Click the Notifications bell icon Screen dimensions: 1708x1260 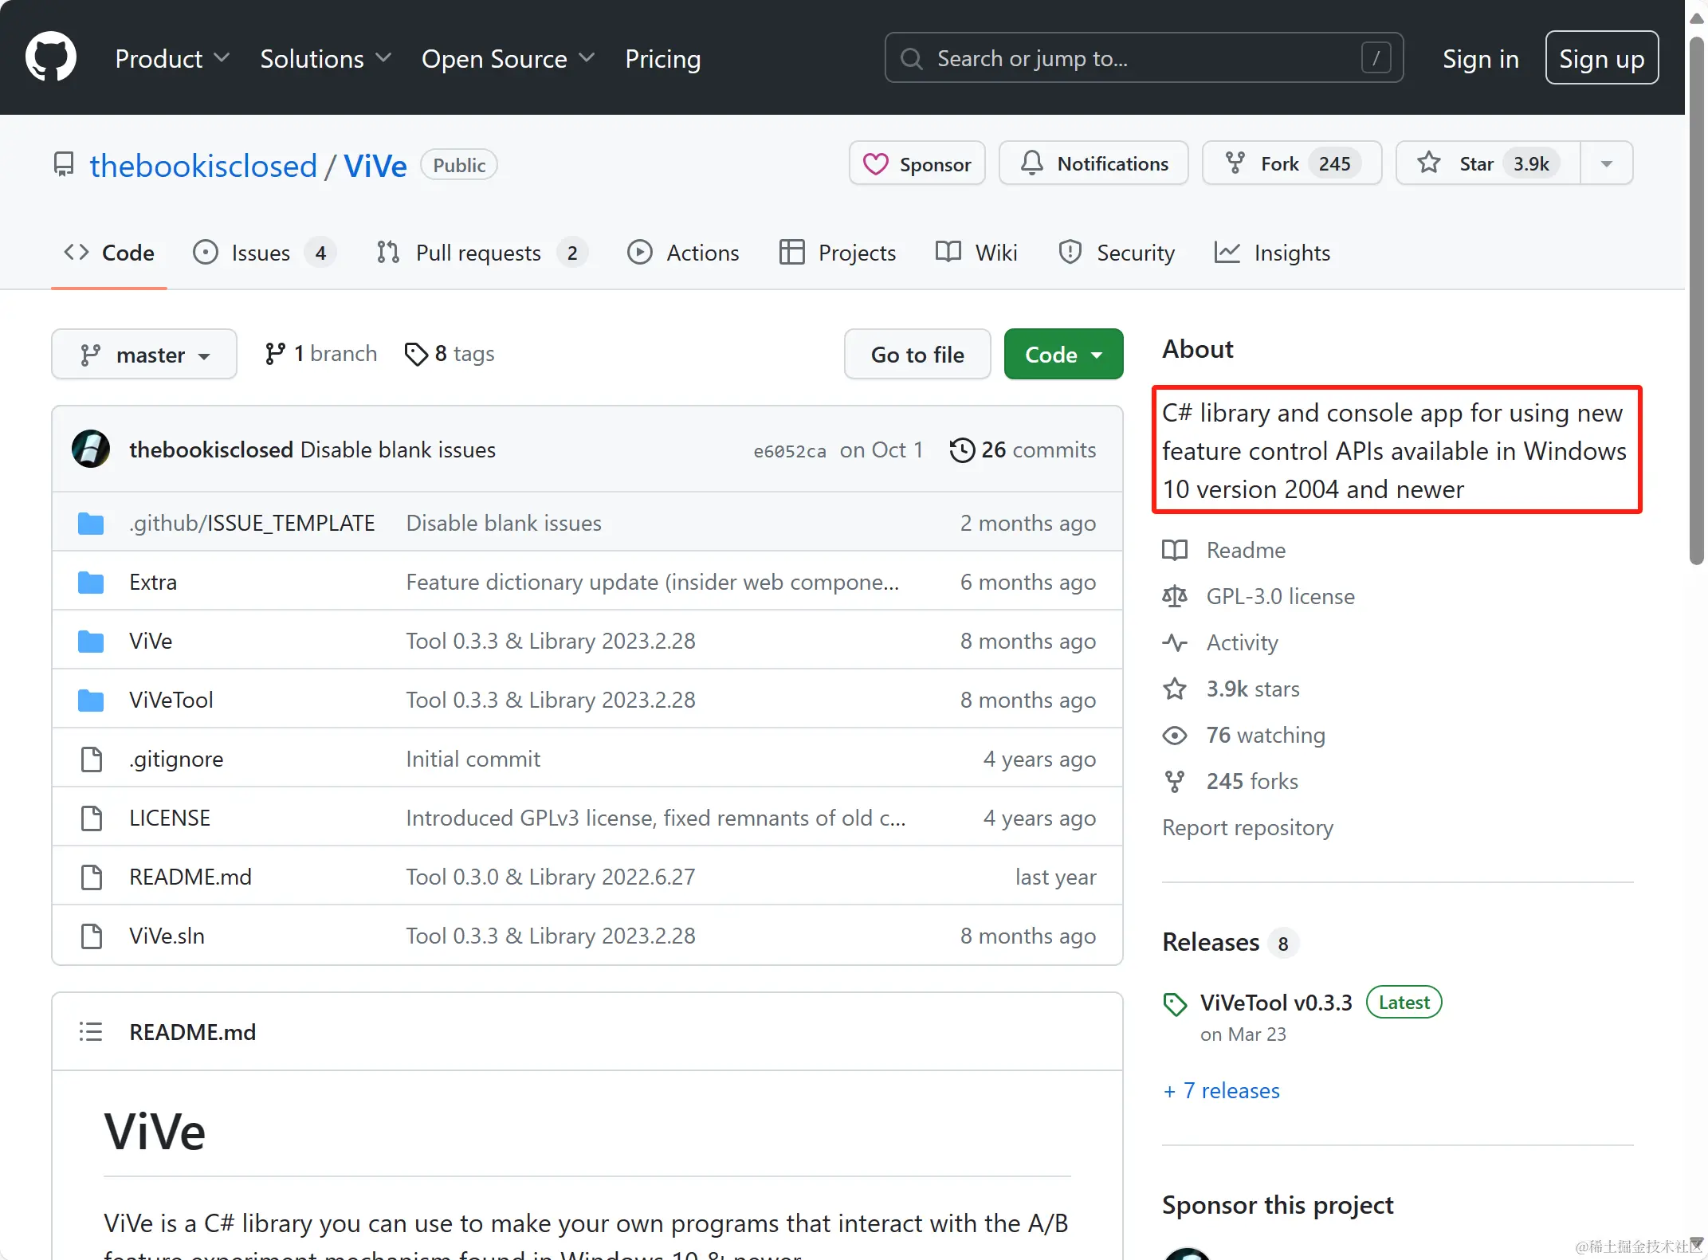coord(1032,163)
